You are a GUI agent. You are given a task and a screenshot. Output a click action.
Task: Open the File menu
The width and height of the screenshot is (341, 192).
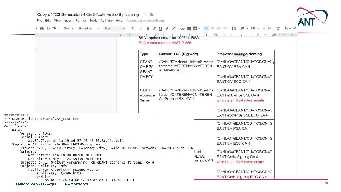click(39, 21)
